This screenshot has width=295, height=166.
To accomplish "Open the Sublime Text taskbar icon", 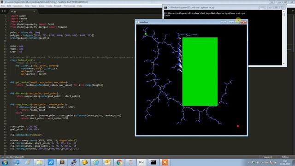I will pyautogui.click(x=62, y=162).
